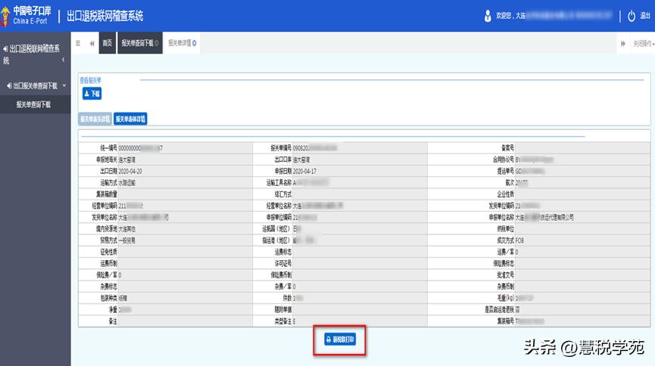The image size is (655, 366).
Task: Click the blue 下载 download button
Action: coord(91,94)
